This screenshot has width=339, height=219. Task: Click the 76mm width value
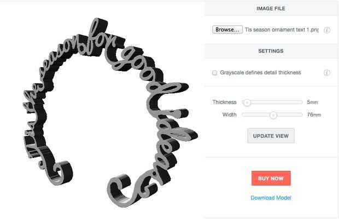(x=314, y=115)
